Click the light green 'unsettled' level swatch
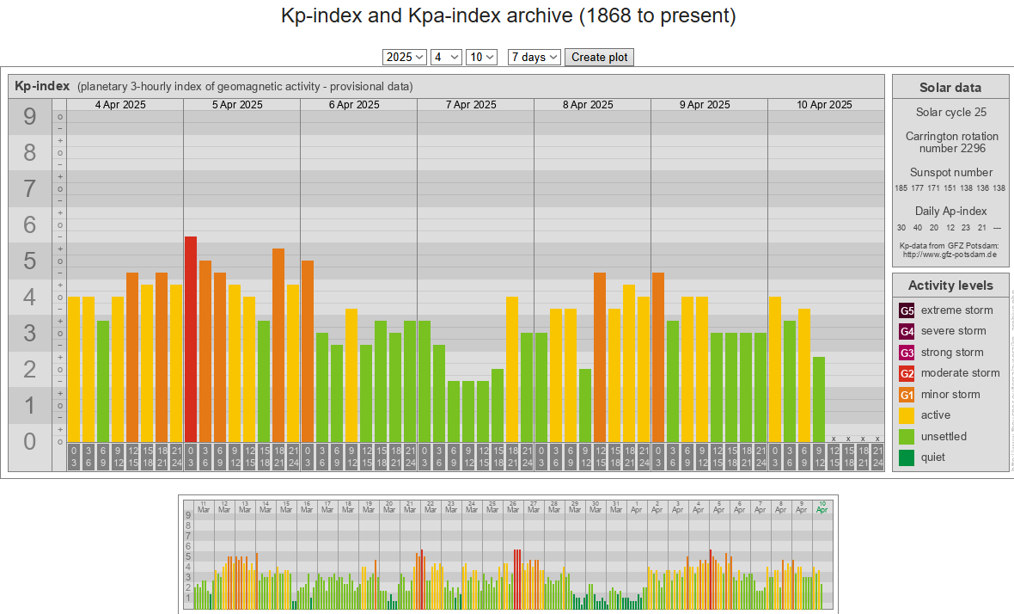1014x614 pixels. (x=907, y=437)
